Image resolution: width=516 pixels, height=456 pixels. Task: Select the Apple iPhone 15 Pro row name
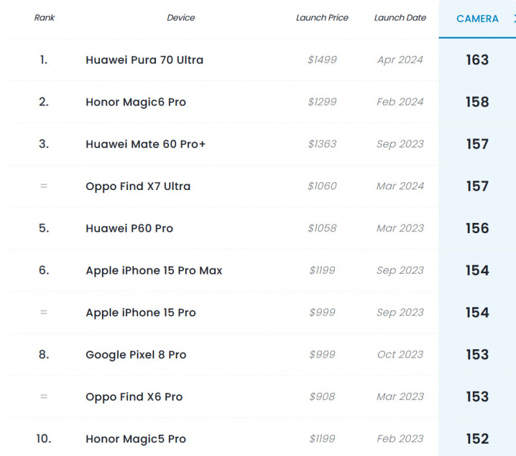141,312
